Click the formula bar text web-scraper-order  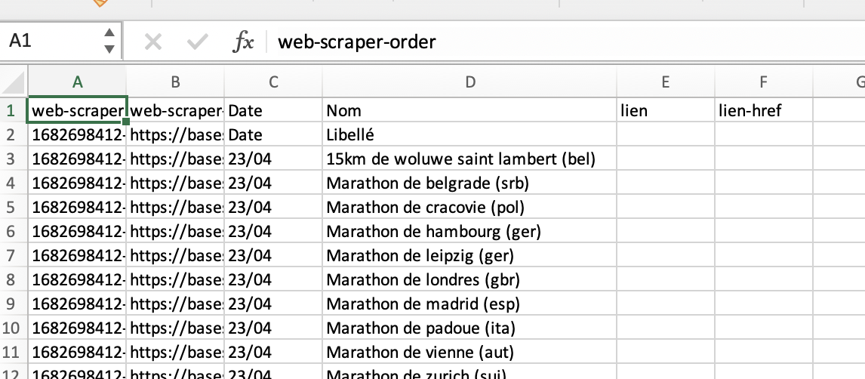(x=357, y=42)
